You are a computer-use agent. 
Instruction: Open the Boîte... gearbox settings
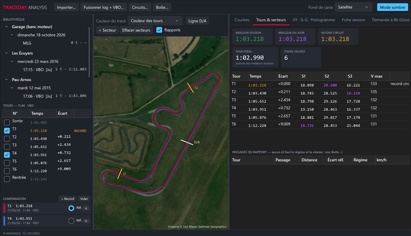pos(162,7)
